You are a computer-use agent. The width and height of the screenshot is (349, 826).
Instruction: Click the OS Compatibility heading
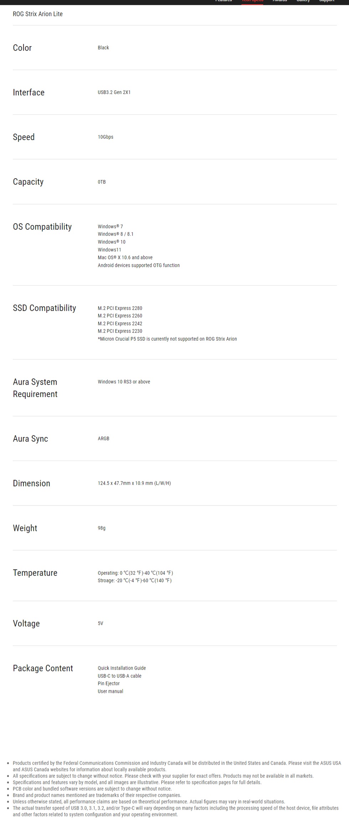(x=42, y=227)
